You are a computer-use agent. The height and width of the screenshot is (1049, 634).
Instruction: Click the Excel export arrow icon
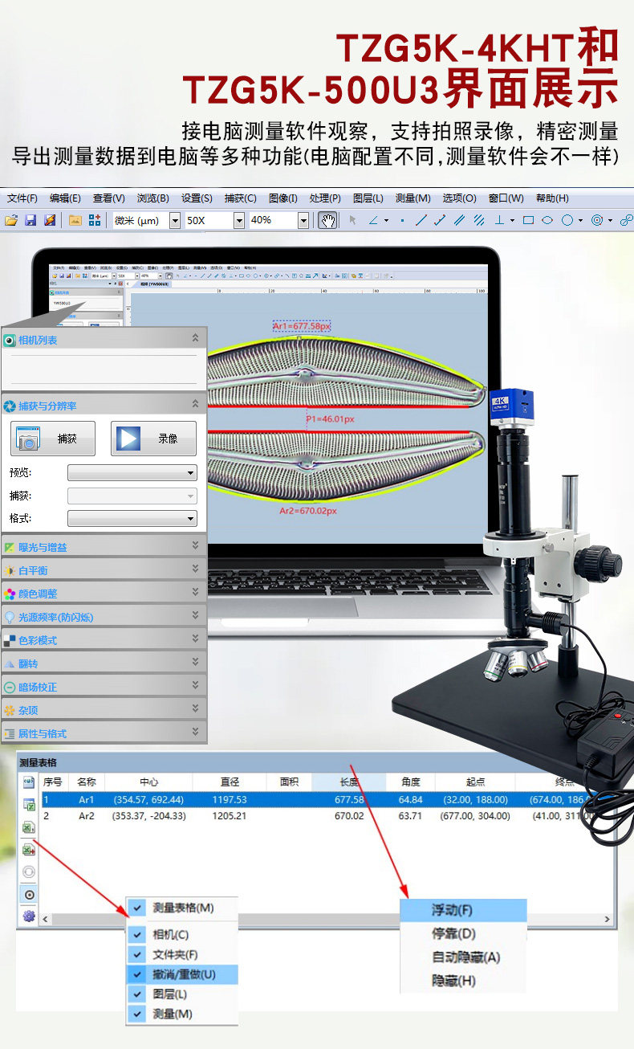tap(28, 849)
